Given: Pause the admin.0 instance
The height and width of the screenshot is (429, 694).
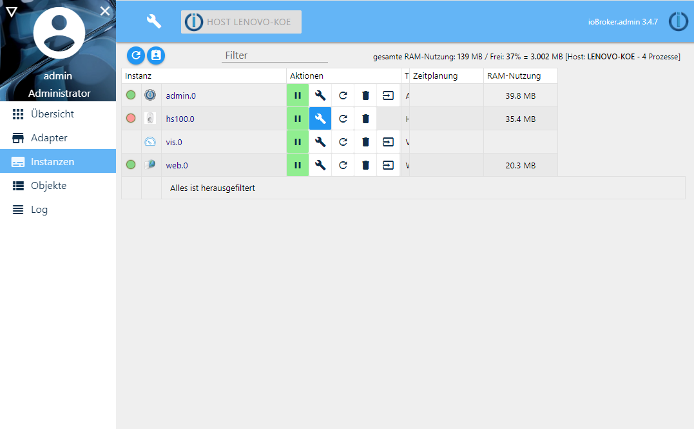Looking at the screenshot, I should (x=298, y=95).
